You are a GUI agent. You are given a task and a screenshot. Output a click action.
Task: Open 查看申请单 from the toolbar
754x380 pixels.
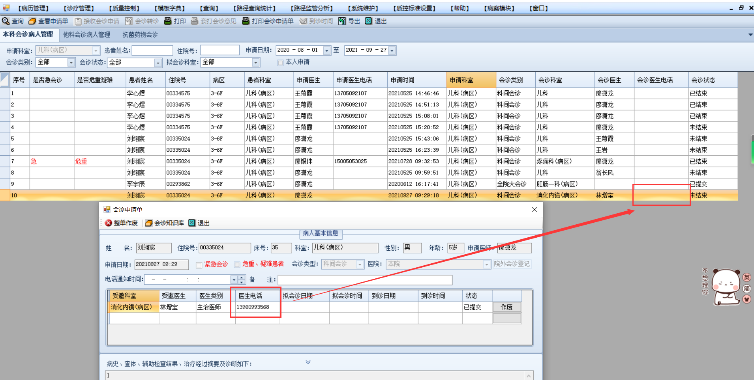pos(32,21)
